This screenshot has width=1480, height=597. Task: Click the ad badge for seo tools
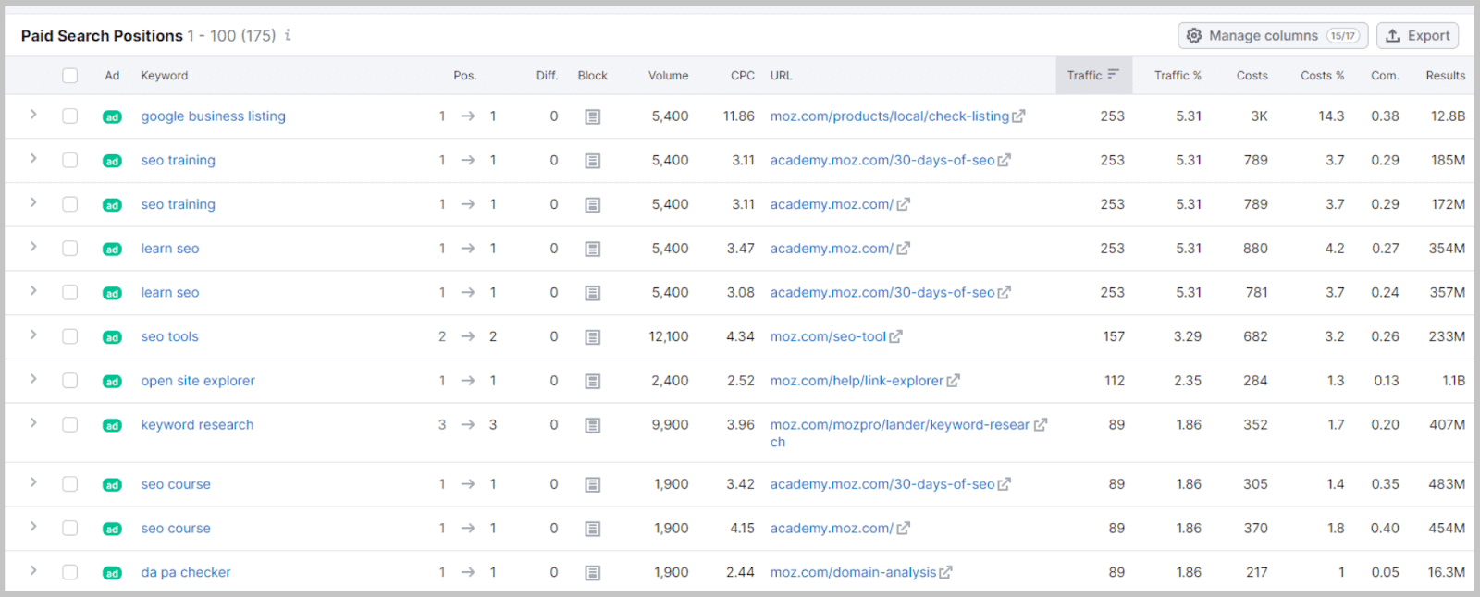pyautogui.click(x=112, y=337)
